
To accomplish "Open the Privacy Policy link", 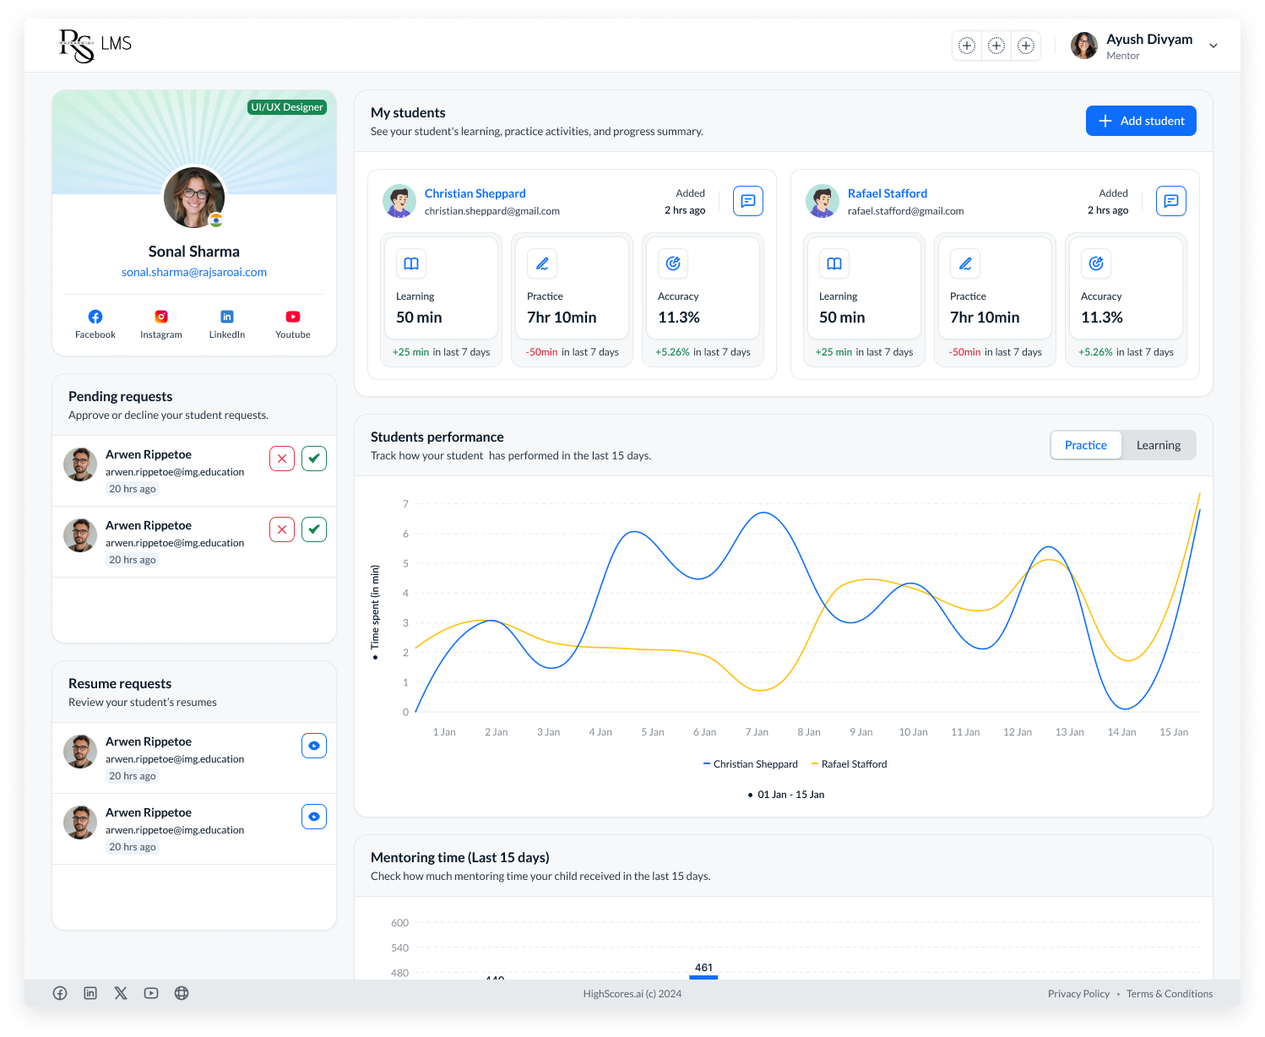I will click(x=1078, y=994).
